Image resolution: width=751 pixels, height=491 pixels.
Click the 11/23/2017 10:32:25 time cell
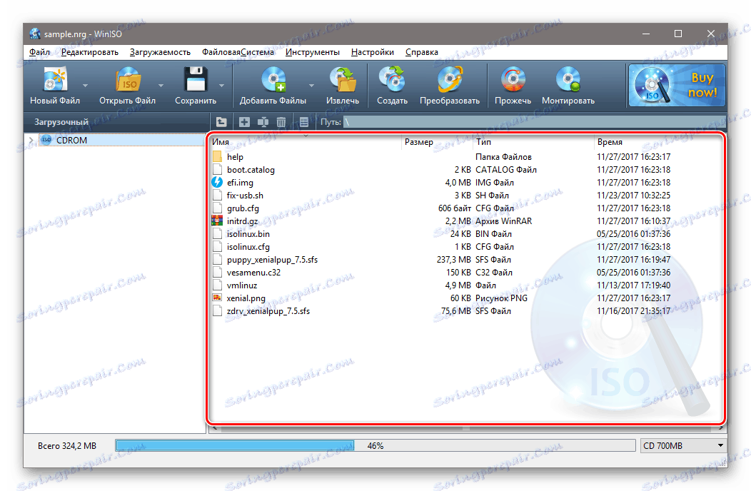pyautogui.click(x=634, y=196)
